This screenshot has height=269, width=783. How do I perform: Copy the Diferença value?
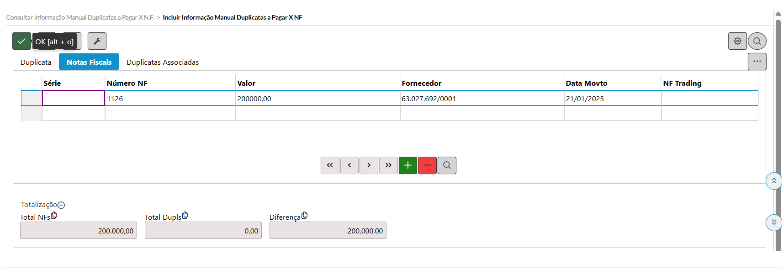click(x=304, y=215)
